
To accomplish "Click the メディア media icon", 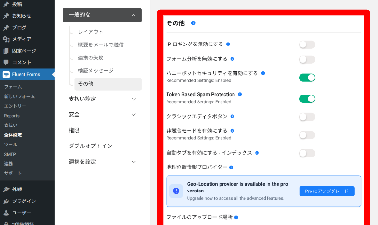I will coord(6,39).
